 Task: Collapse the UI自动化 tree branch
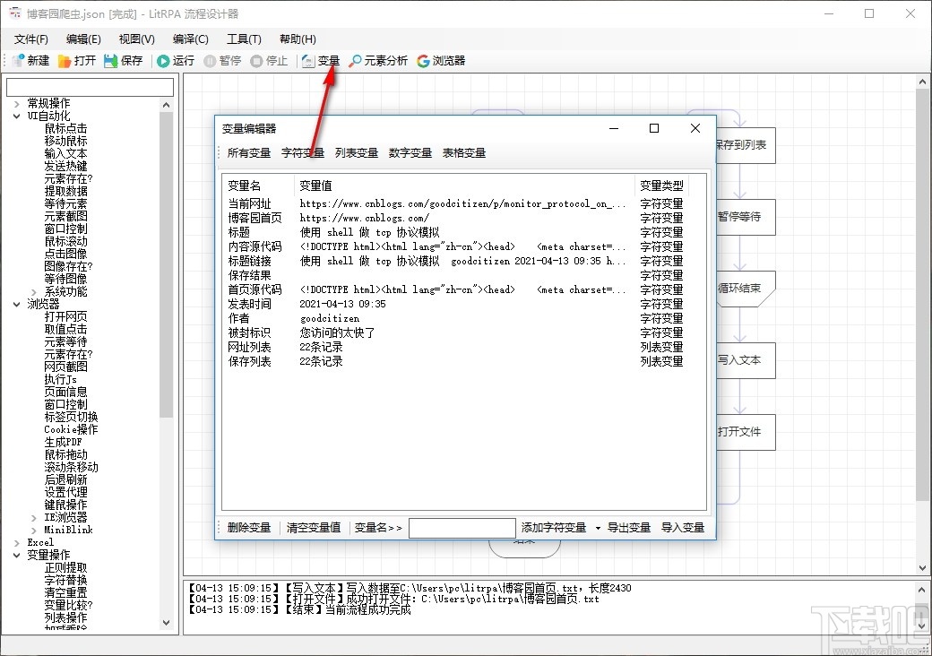point(15,115)
